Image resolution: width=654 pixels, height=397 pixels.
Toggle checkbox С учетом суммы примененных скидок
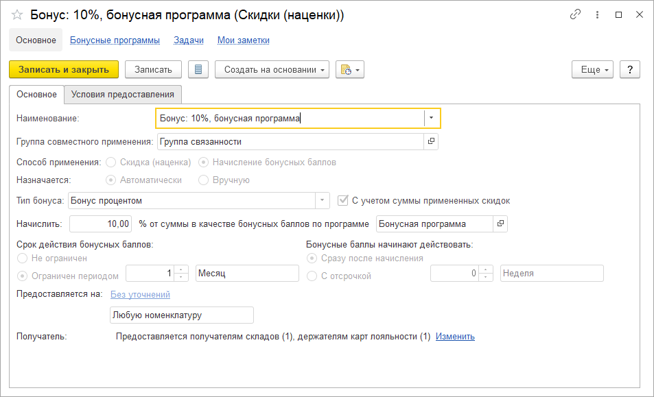pyautogui.click(x=342, y=200)
